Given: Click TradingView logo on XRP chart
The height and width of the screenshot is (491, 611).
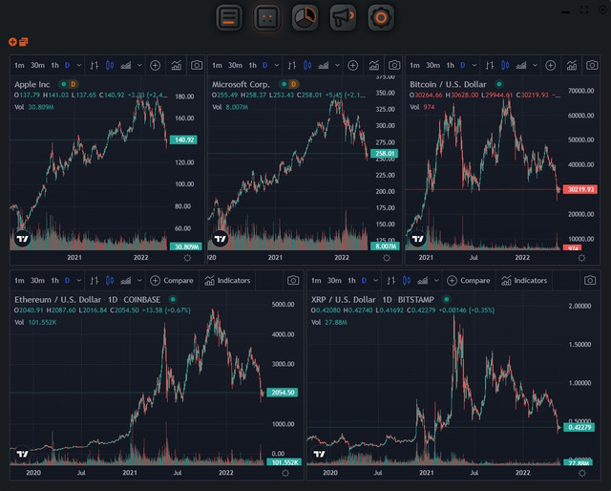Looking at the screenshot, I should pyautogui.click(x=319, y=454).
